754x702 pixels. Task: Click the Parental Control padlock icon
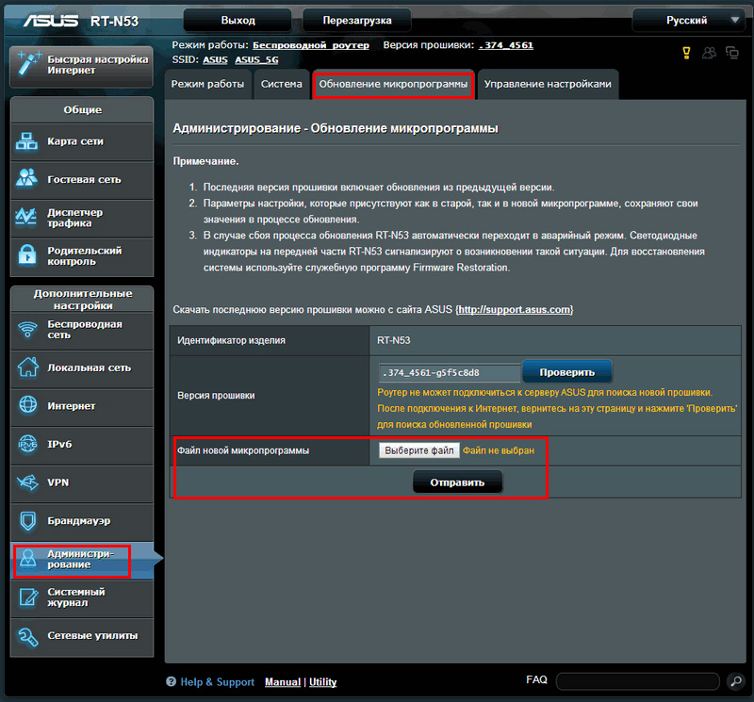coord(27,254)
